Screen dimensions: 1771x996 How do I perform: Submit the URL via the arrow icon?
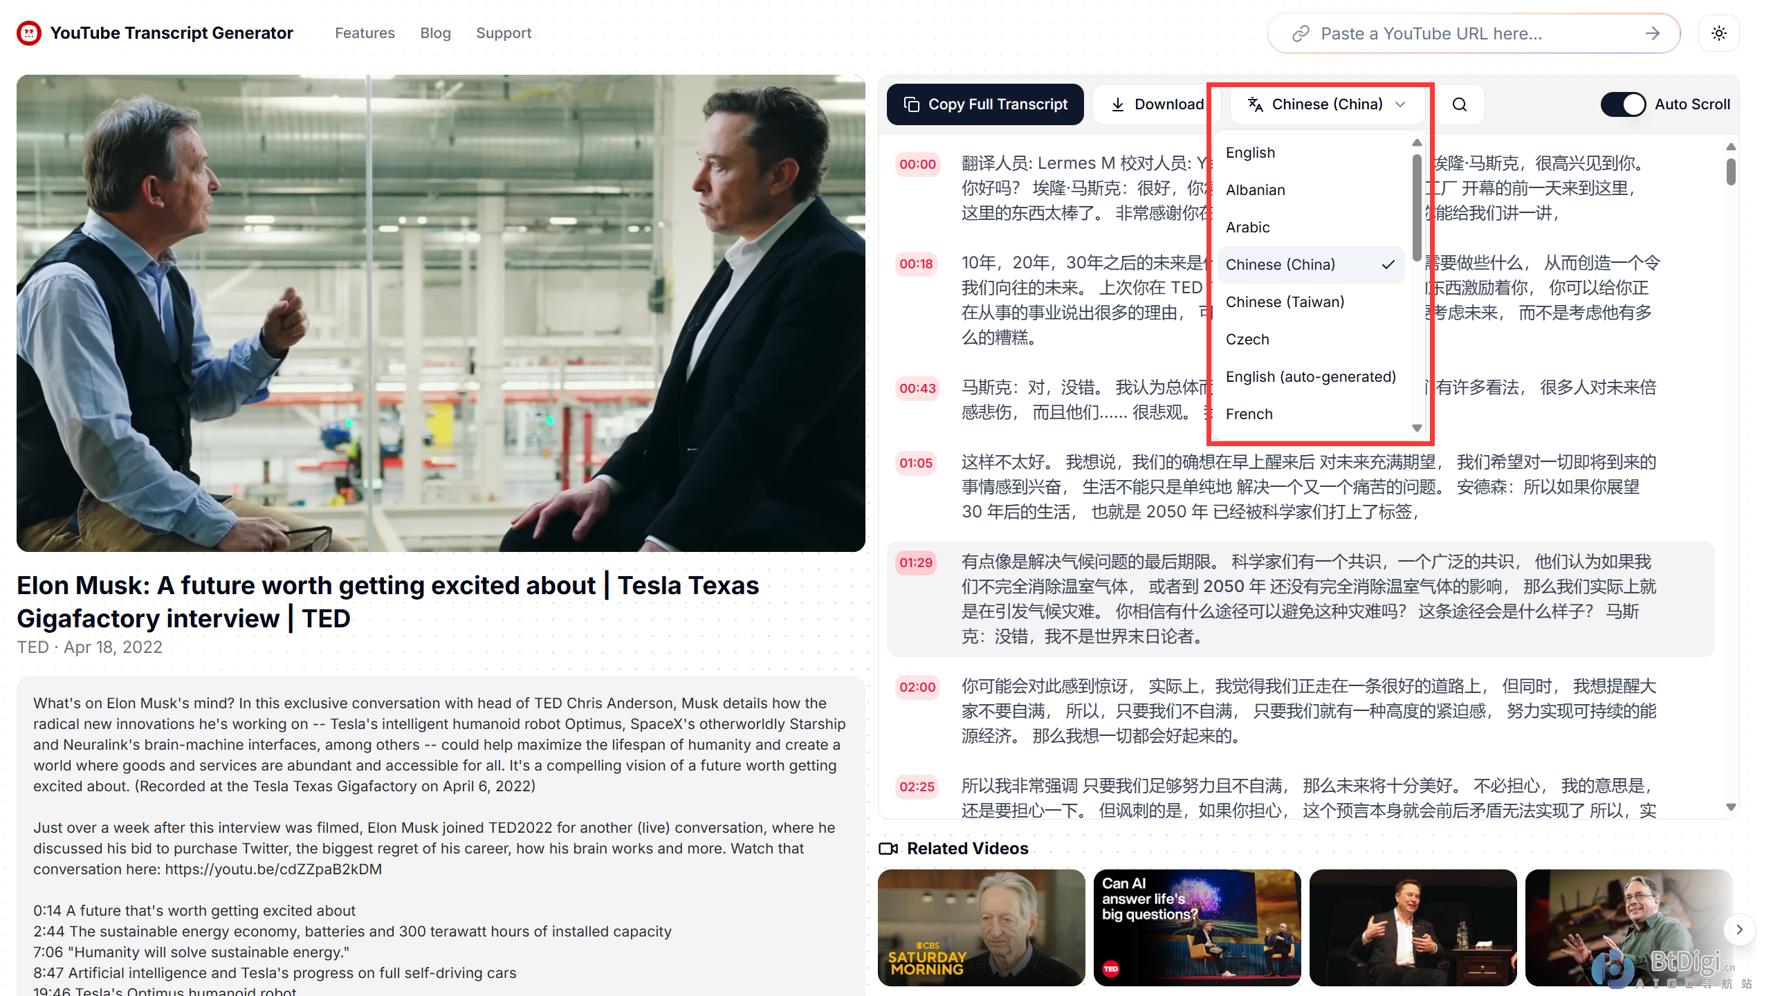pos(1653,33)
